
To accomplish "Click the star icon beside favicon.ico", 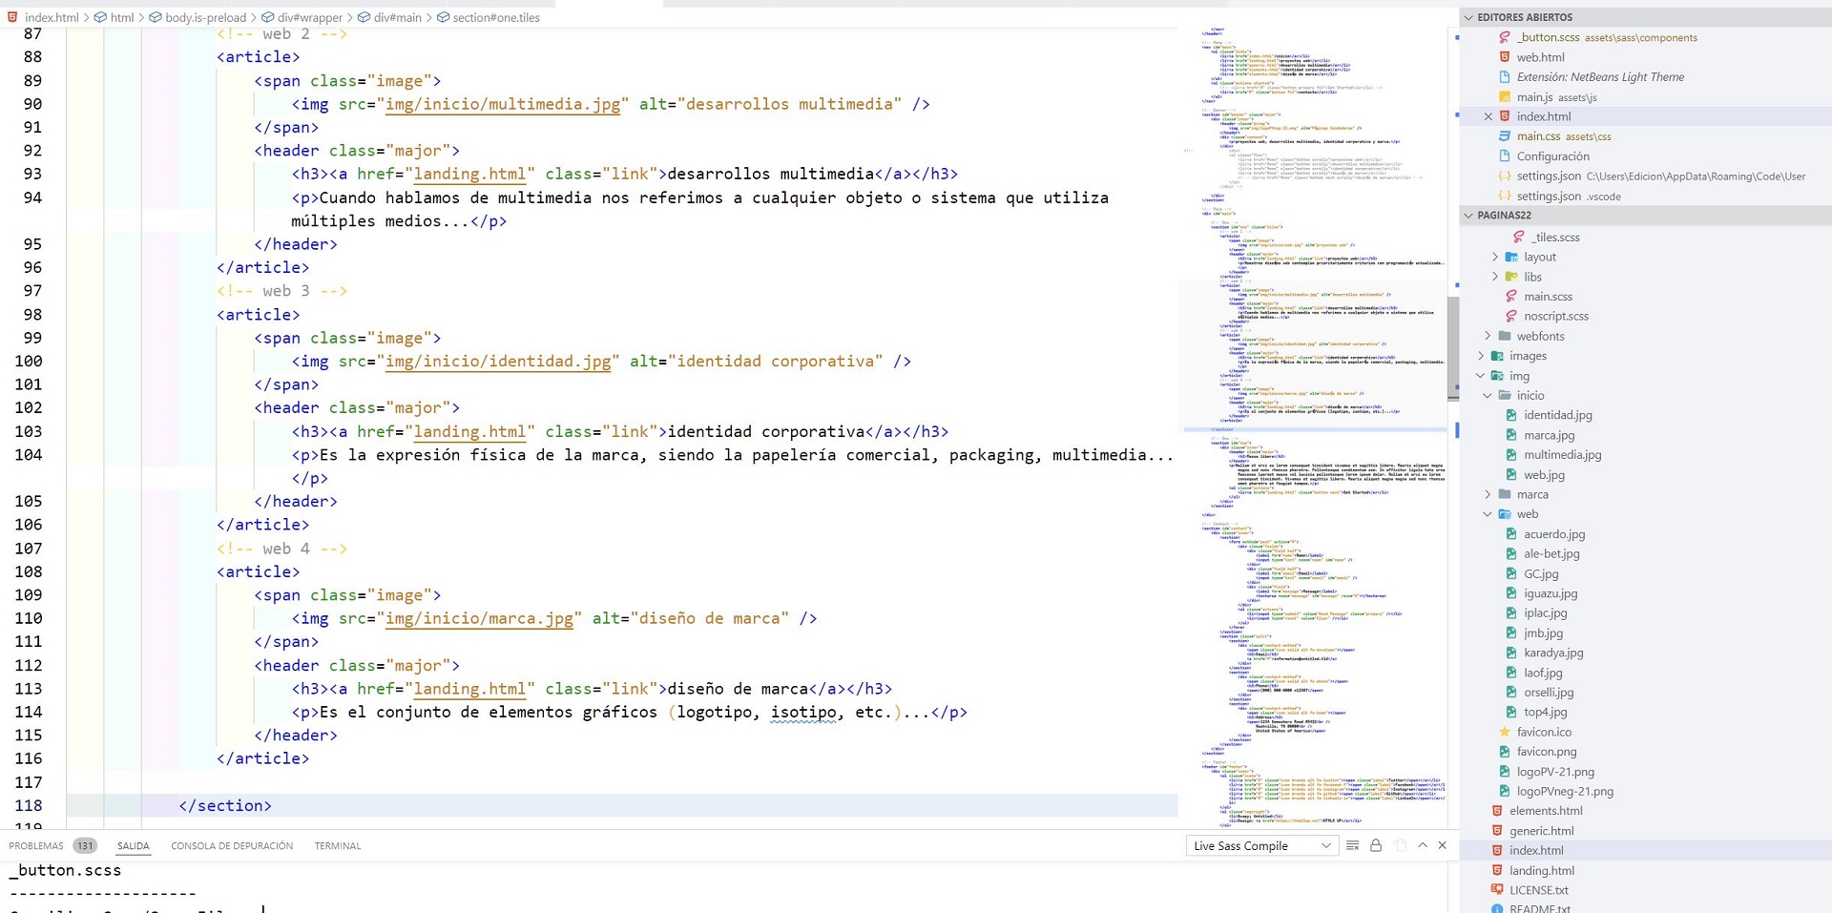I will pos(1503,732).
